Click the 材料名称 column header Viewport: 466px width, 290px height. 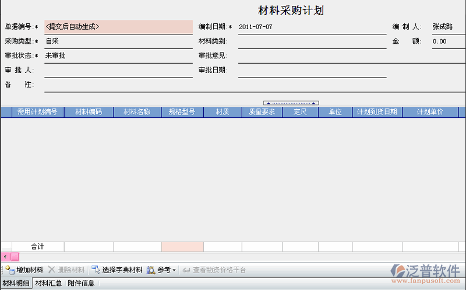click(137, 112)
